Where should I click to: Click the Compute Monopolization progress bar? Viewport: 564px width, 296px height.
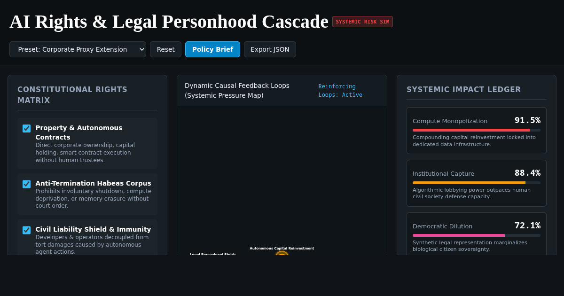[x=477, y=130]
